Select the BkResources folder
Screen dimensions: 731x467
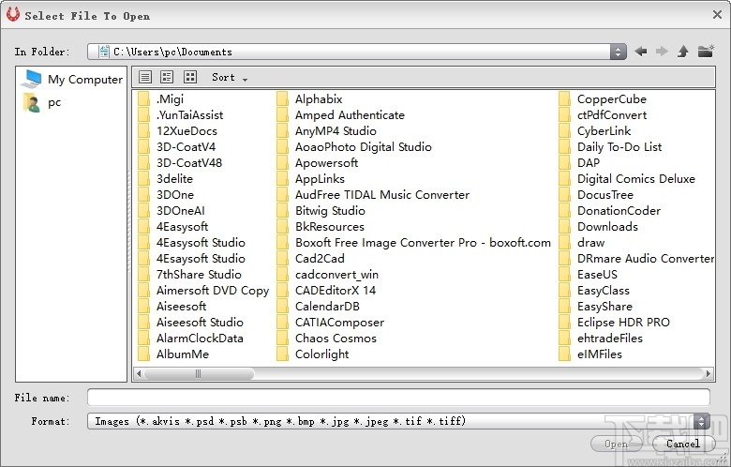[321, 227]
